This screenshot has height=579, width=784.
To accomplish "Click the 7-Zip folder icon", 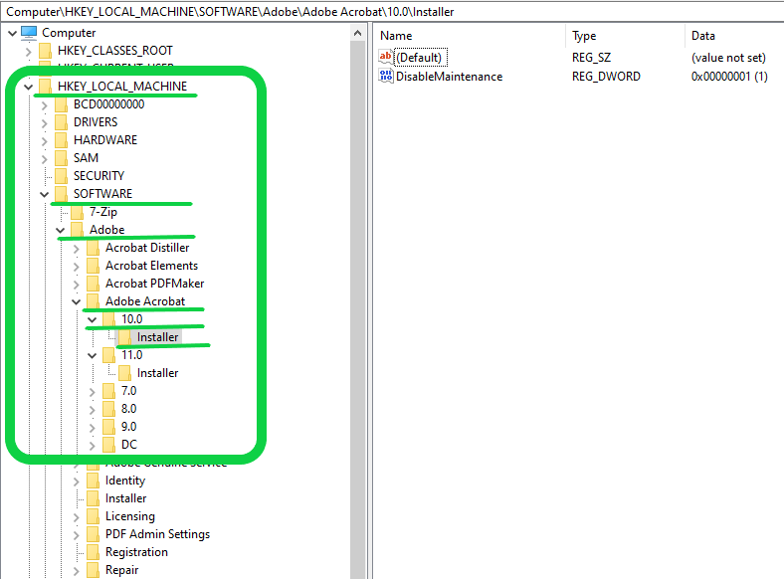I will click(77, 212).
